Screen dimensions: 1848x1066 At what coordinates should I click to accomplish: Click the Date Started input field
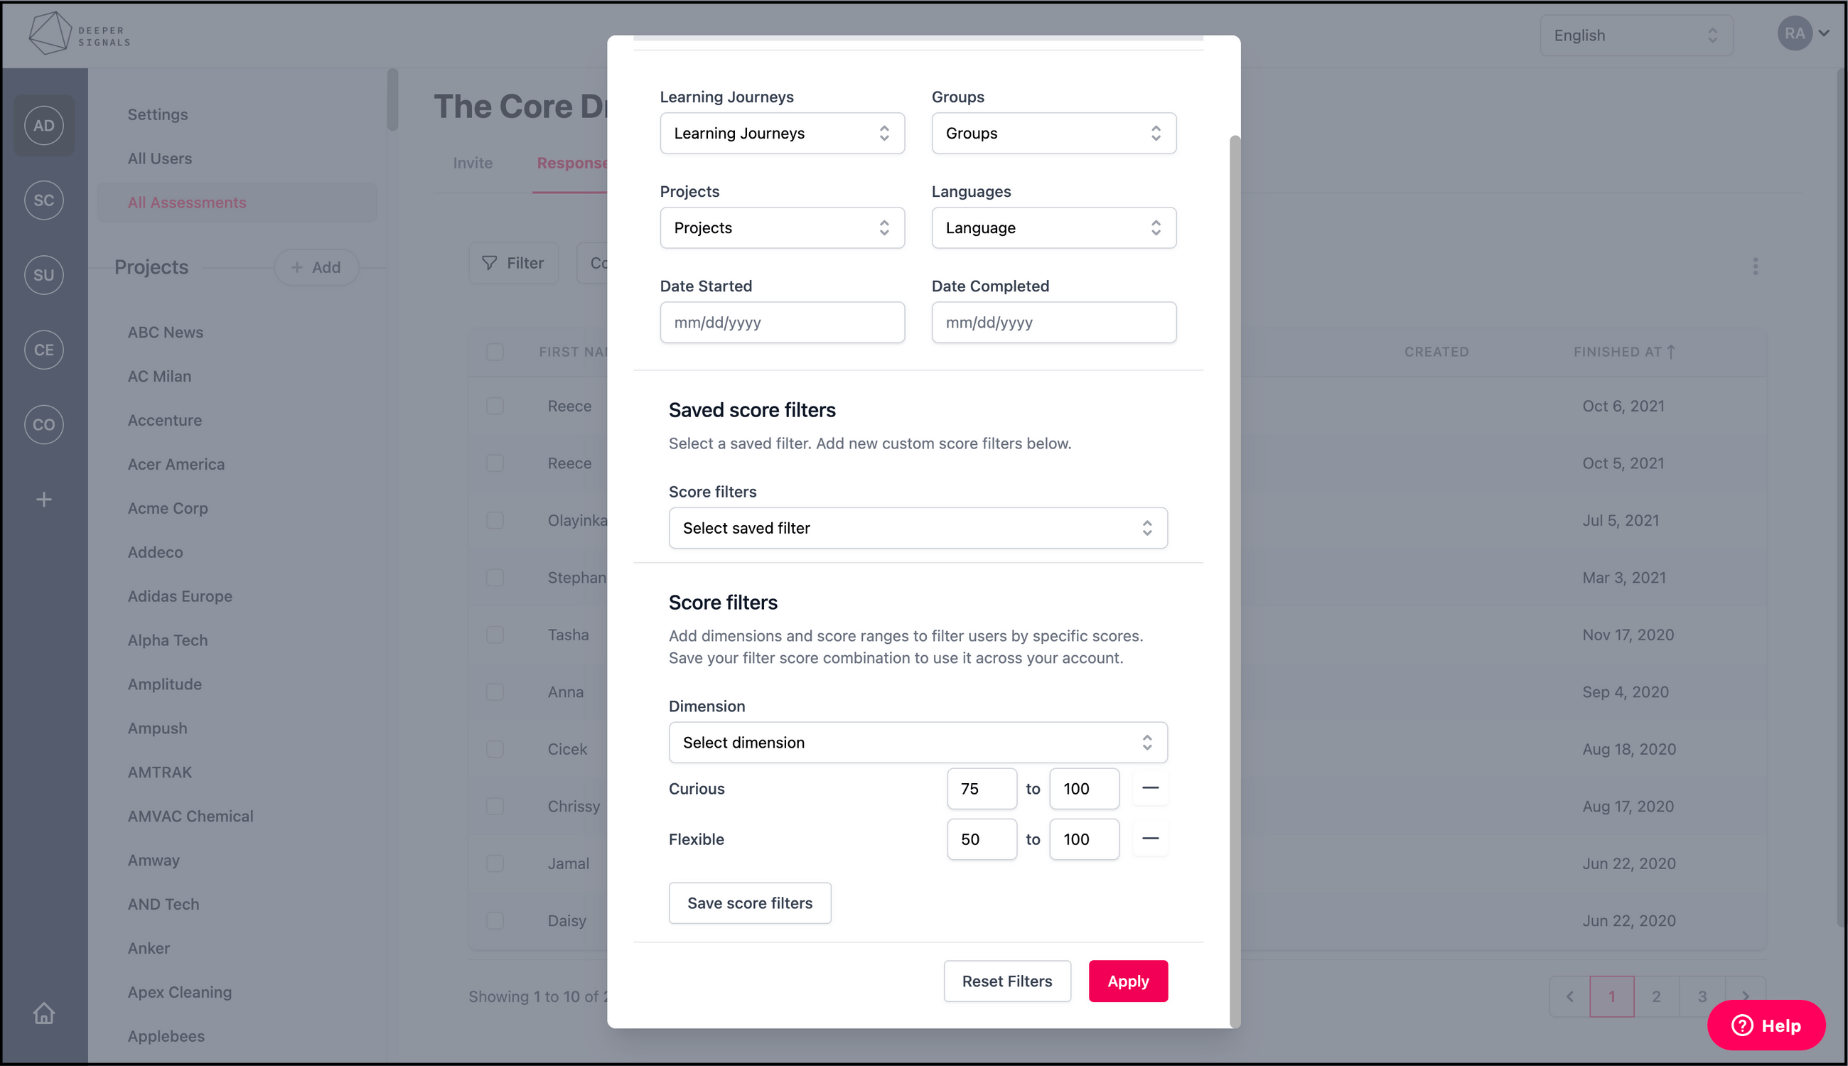(x=781, y=322)
